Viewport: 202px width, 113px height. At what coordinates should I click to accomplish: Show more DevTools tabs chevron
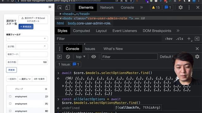[141, 8]
